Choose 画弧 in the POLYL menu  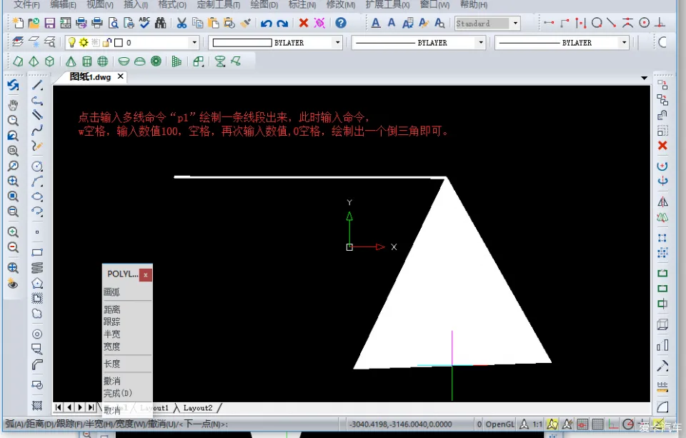tap(111, 292)
